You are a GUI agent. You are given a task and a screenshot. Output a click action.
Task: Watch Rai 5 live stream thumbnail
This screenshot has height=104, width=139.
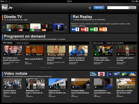(x=47, y=27)
